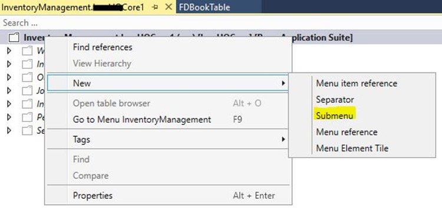Close the InventoryManagement designer tab
The image size is (442, 220).
(x=169, y=7)
